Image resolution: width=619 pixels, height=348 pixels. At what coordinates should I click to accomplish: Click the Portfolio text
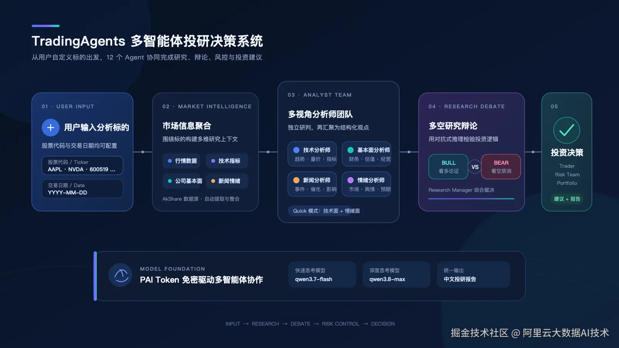pyautogui.click(x=567, y=183)
